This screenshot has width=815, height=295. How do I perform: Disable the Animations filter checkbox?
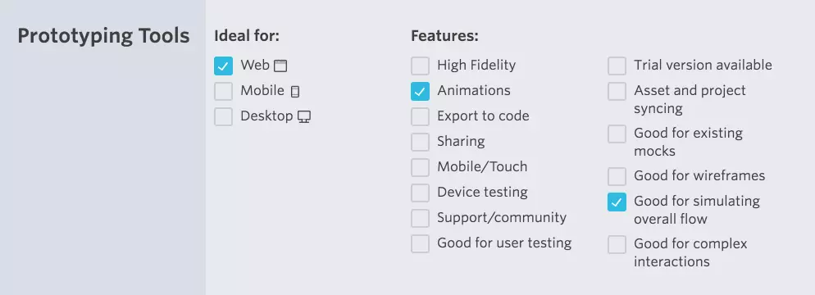[x=421, y=92]
